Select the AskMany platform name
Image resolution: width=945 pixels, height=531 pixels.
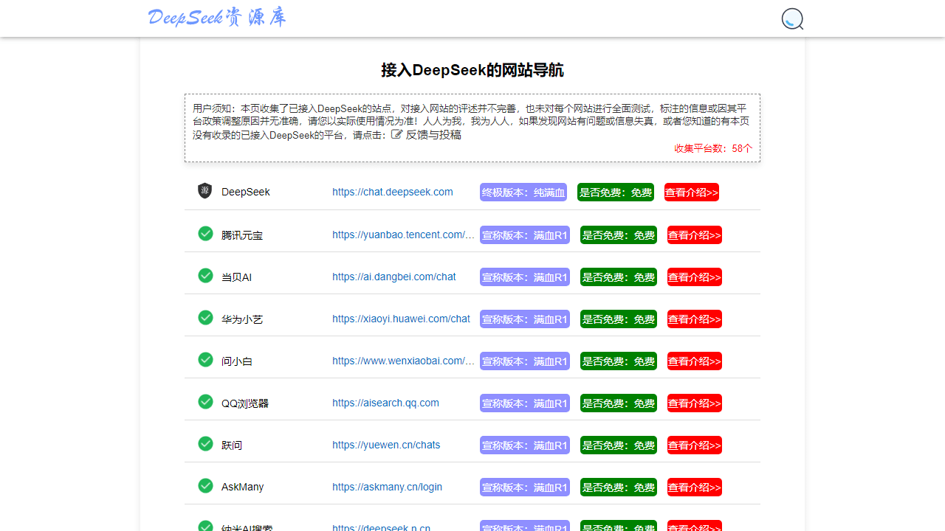click(243, 487)
